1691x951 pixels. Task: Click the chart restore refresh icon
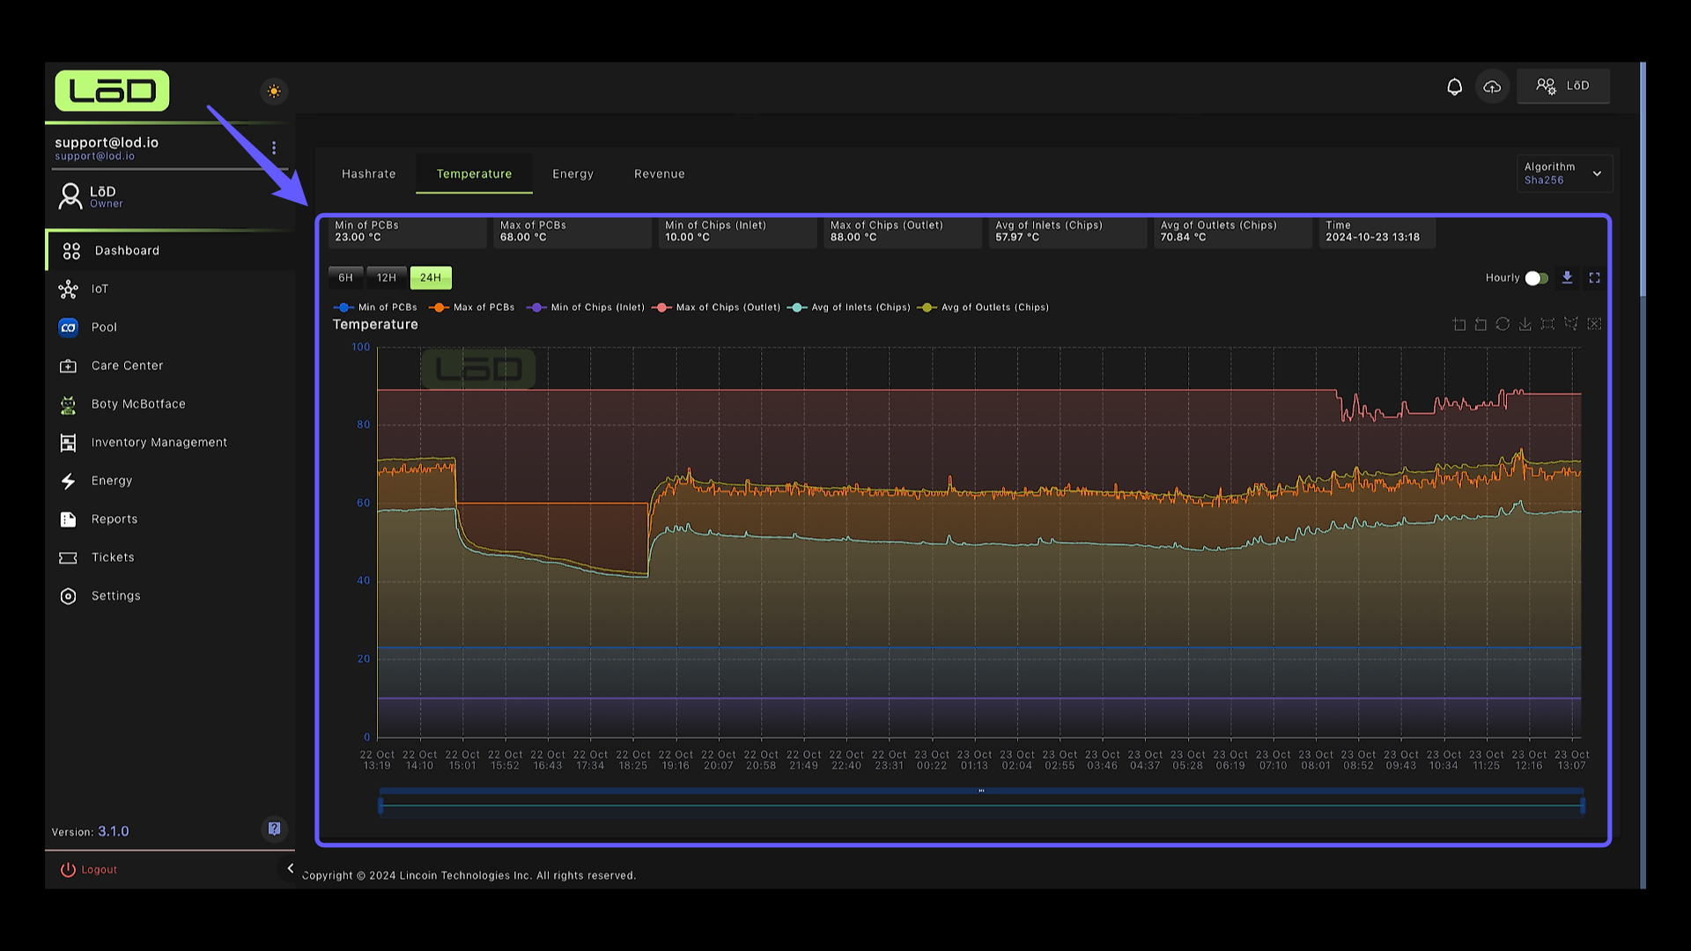point(1503,325)
